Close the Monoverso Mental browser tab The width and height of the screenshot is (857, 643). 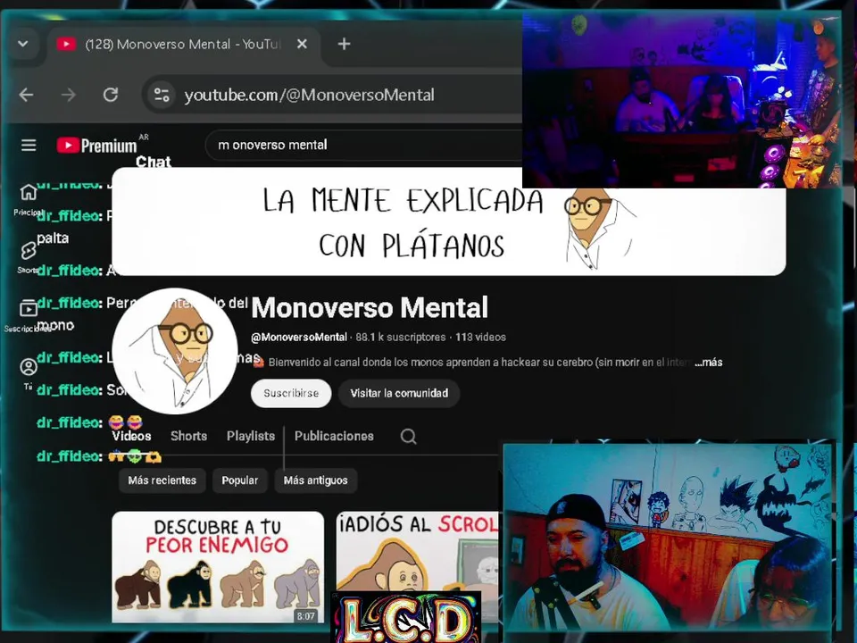302,45
